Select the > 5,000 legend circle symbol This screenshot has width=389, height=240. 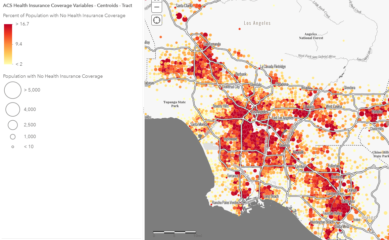pyautogui.click(x=13, y=90)
